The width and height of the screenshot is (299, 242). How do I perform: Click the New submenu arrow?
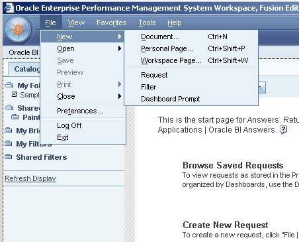(120, 36)
